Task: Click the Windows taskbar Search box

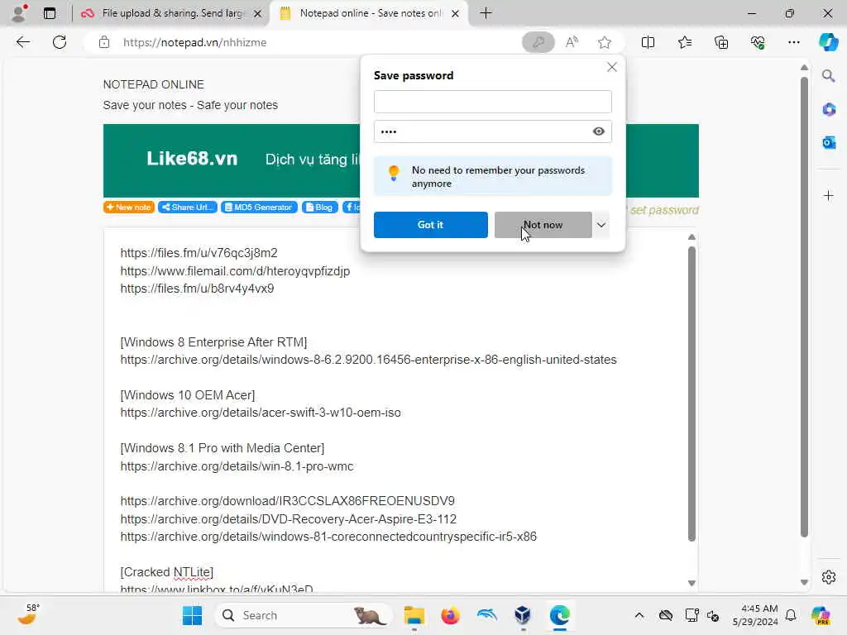Action: [x=303, y=615]
